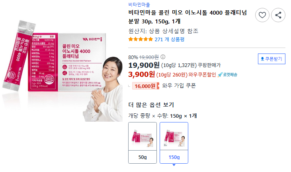Click the 16,000원 coupon tag
The height and width of the screenshot is (172, 291).
coord(146,86)
